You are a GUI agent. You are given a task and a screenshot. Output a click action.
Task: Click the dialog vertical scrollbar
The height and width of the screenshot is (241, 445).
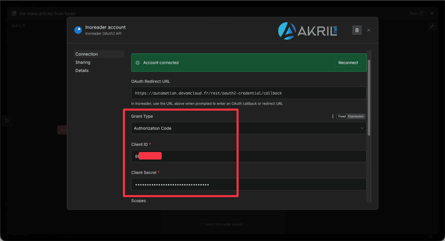[369, 98]
